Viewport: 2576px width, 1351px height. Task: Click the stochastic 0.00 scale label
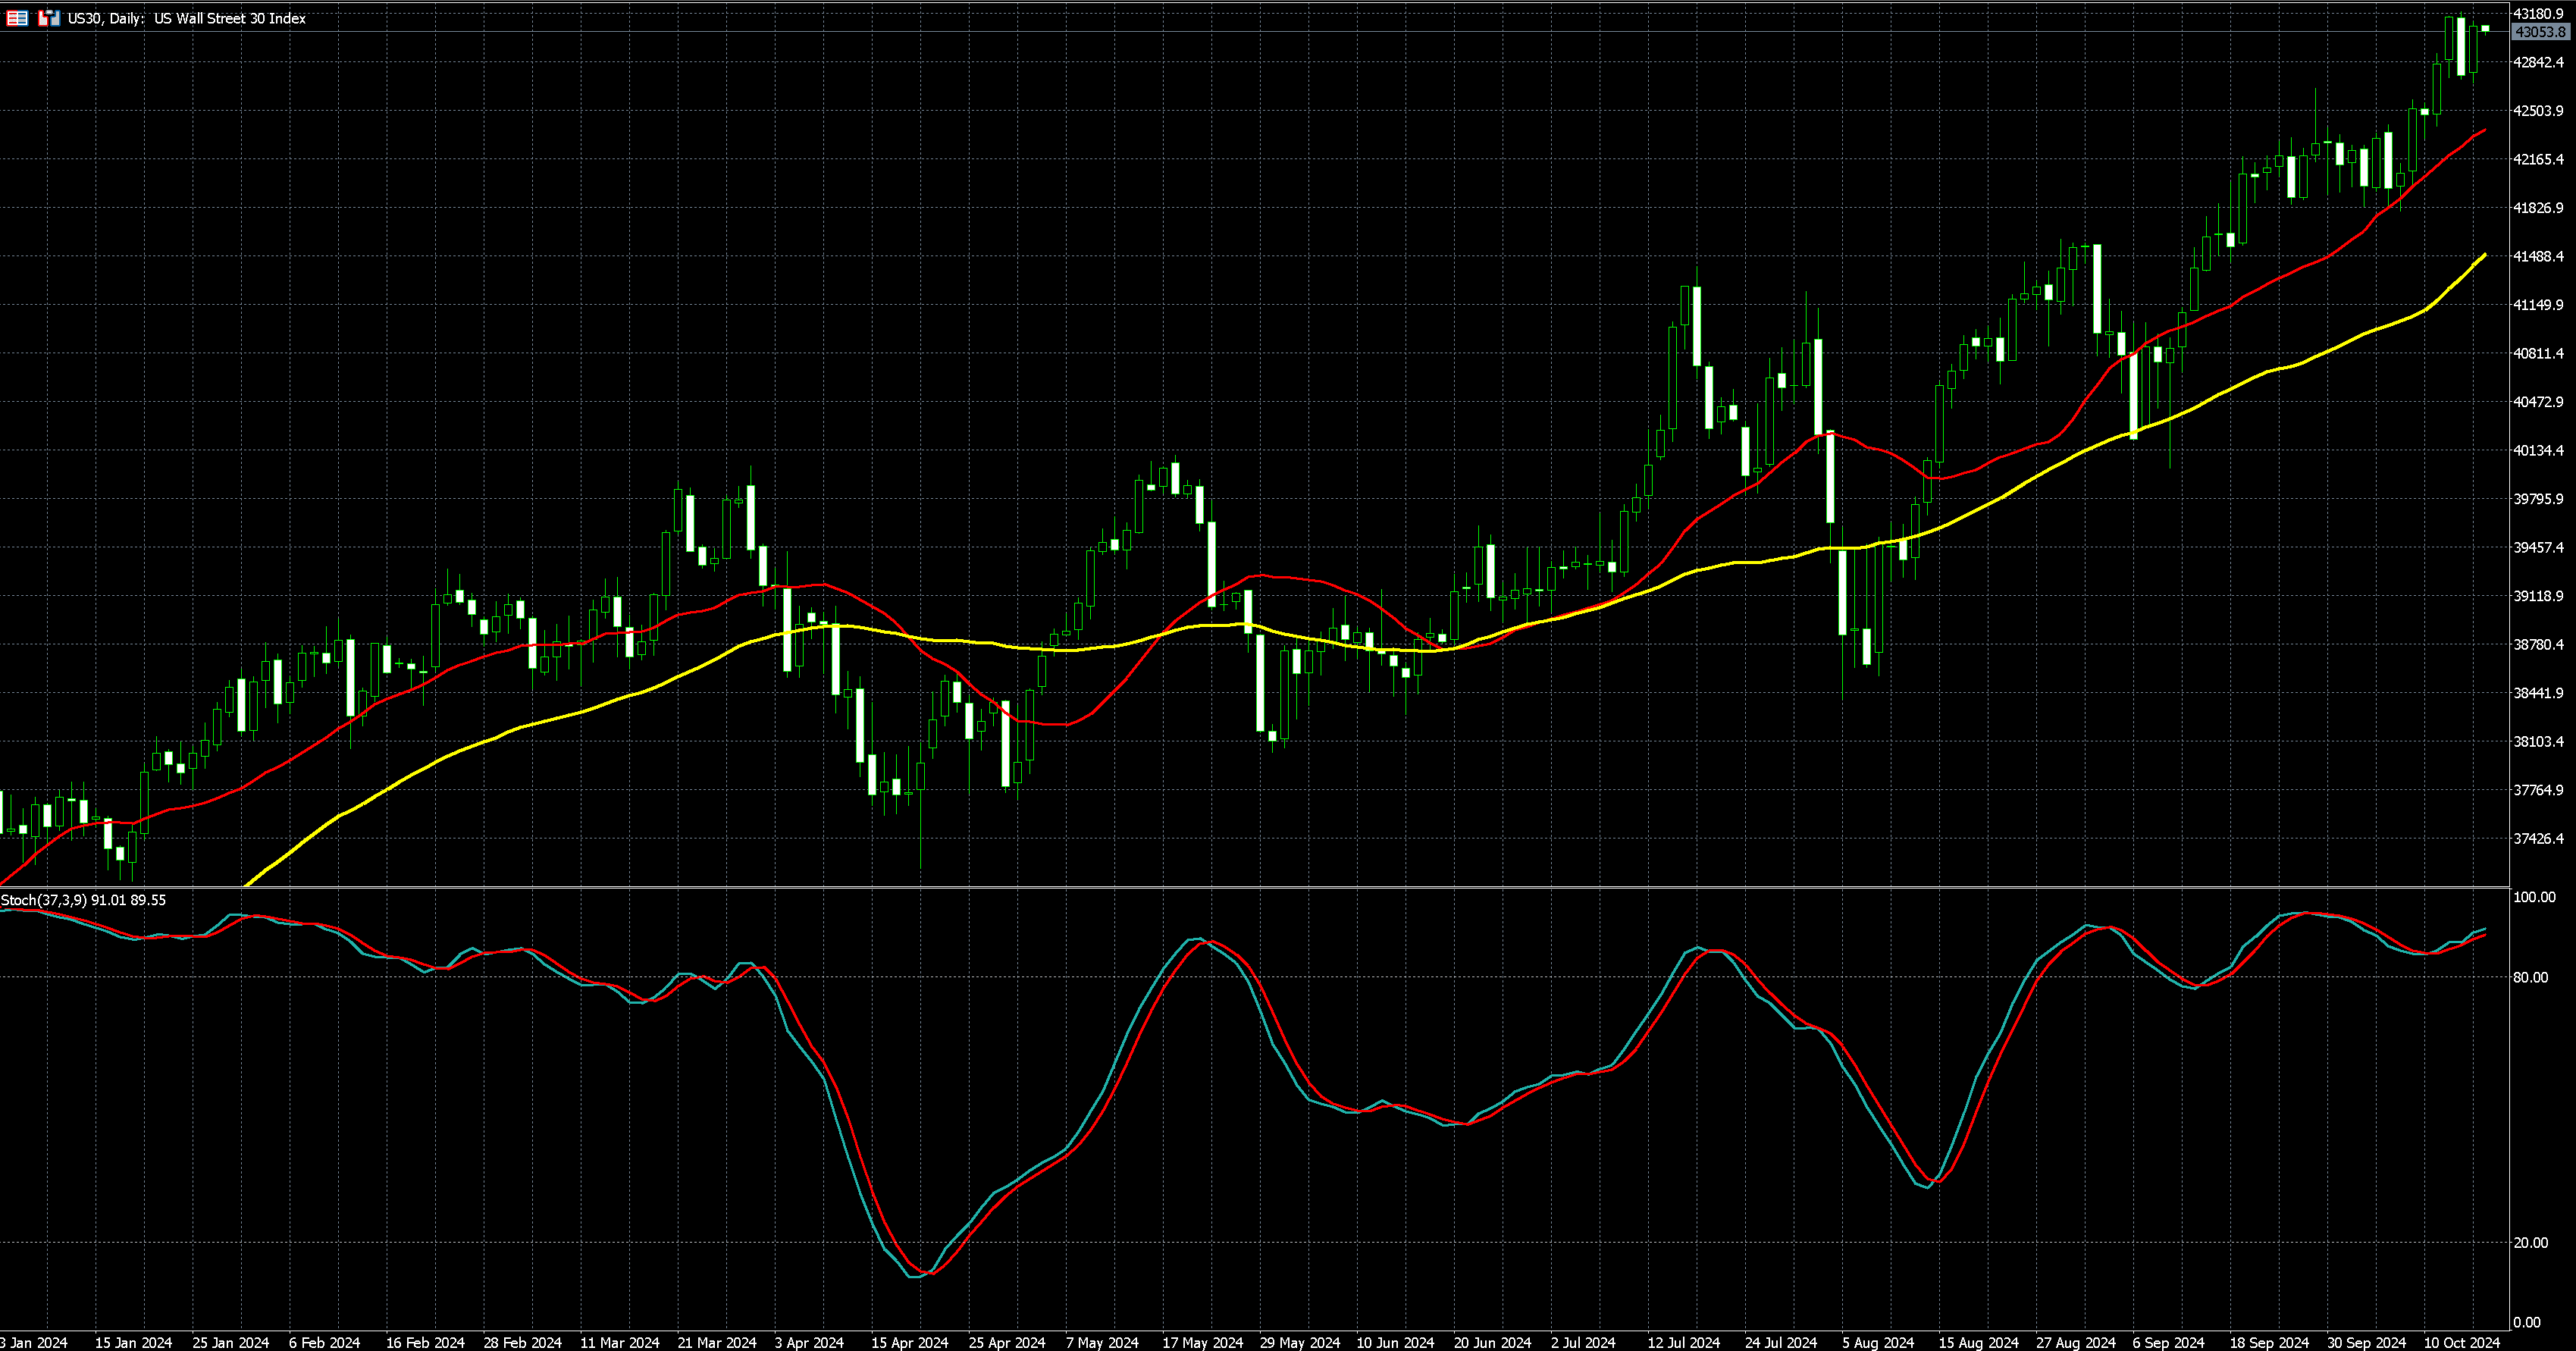[2526, 1322]
